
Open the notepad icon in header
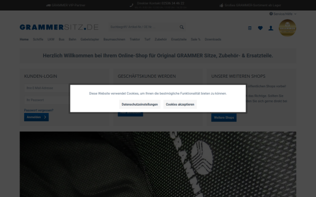coord(250,28)
